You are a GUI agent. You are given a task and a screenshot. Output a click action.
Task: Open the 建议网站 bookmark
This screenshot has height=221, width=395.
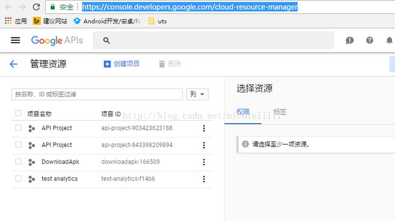(x=50, y=21)
